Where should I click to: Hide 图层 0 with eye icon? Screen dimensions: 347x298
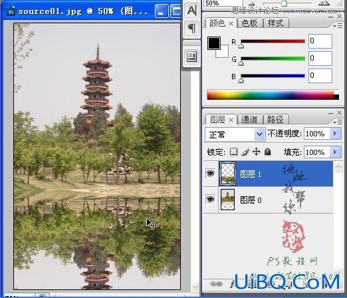point(210,199)
